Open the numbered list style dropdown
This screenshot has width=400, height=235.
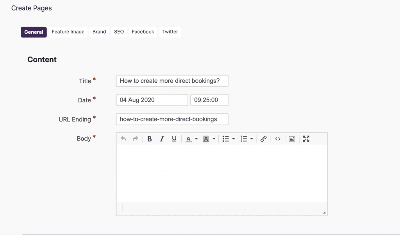pos(252,139)
